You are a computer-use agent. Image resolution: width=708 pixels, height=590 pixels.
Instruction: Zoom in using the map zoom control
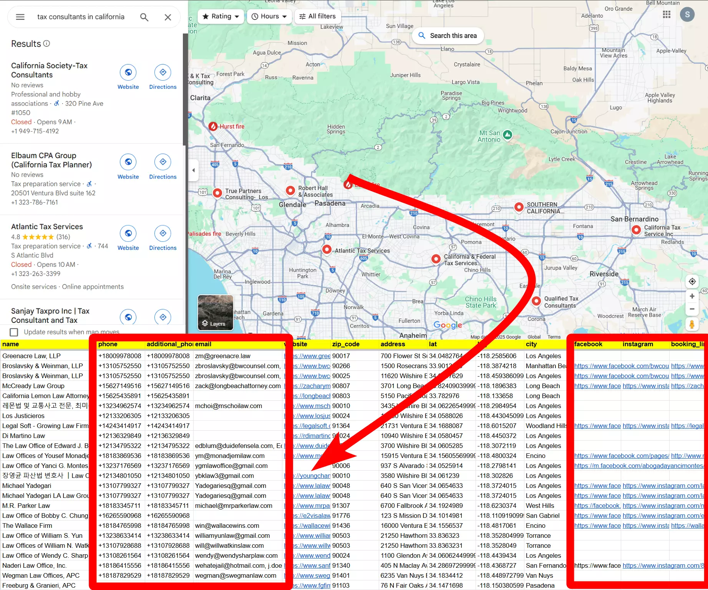pyautogui.click(x=692, y=296)
